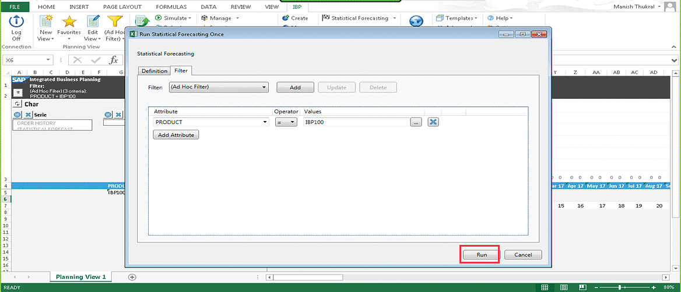Viewport: 681px width, 292px height.
Task: Click the X icon beside Serie
Action: coord(28,115)
